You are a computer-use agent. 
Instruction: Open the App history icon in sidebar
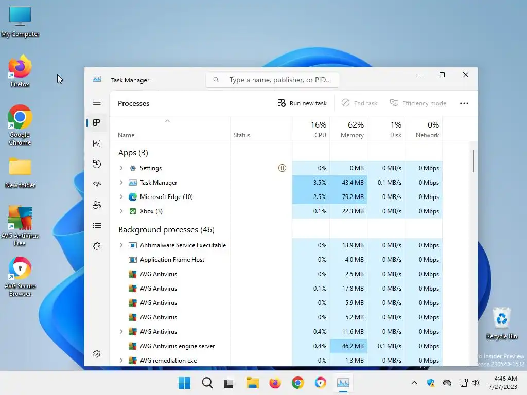97,164
